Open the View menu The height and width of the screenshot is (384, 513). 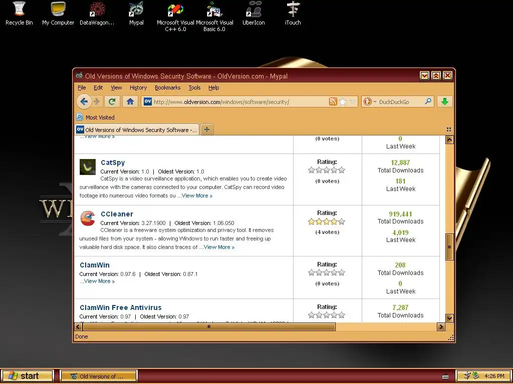tap(116, 87)
